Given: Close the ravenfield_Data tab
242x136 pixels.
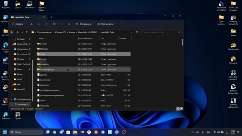Looking at the screenshot, I should click(x=44, y=17).
